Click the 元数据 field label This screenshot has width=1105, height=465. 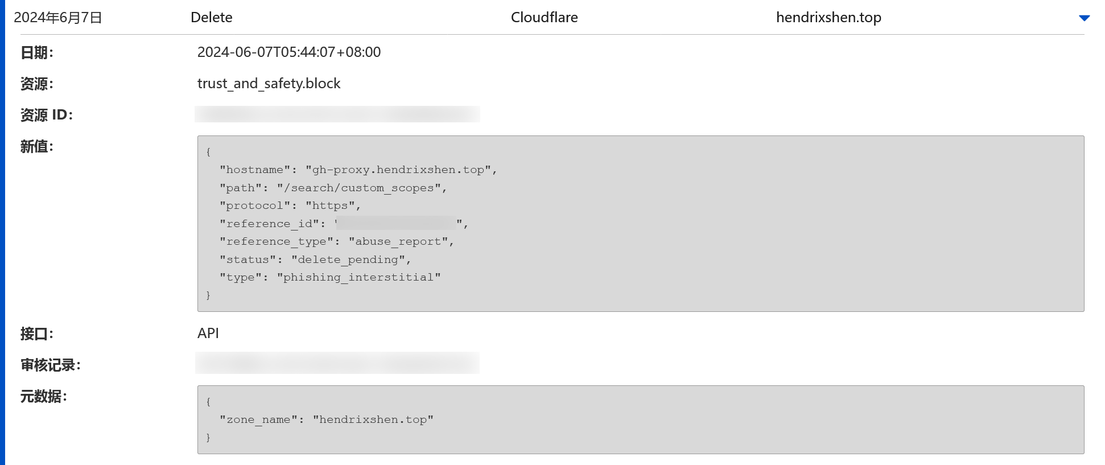click(x=44, y=397)
